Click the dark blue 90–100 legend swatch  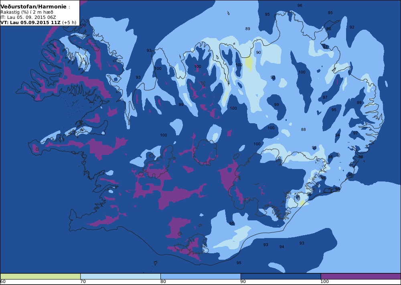point(281,276)
